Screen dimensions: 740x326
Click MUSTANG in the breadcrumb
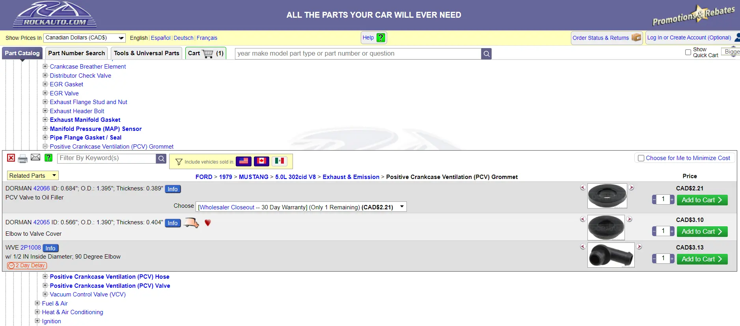click(254, 177)
